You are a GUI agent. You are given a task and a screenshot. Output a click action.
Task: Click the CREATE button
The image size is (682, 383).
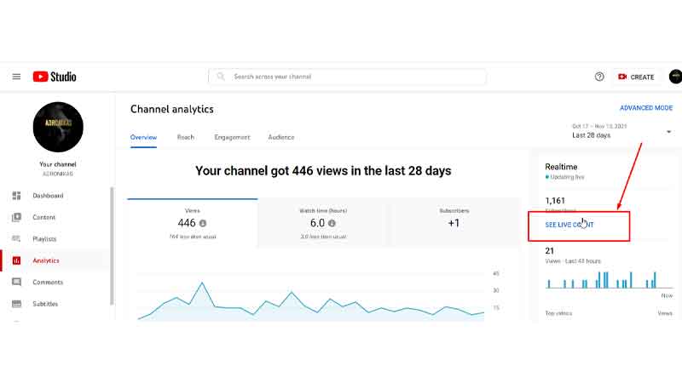[636, 77]
